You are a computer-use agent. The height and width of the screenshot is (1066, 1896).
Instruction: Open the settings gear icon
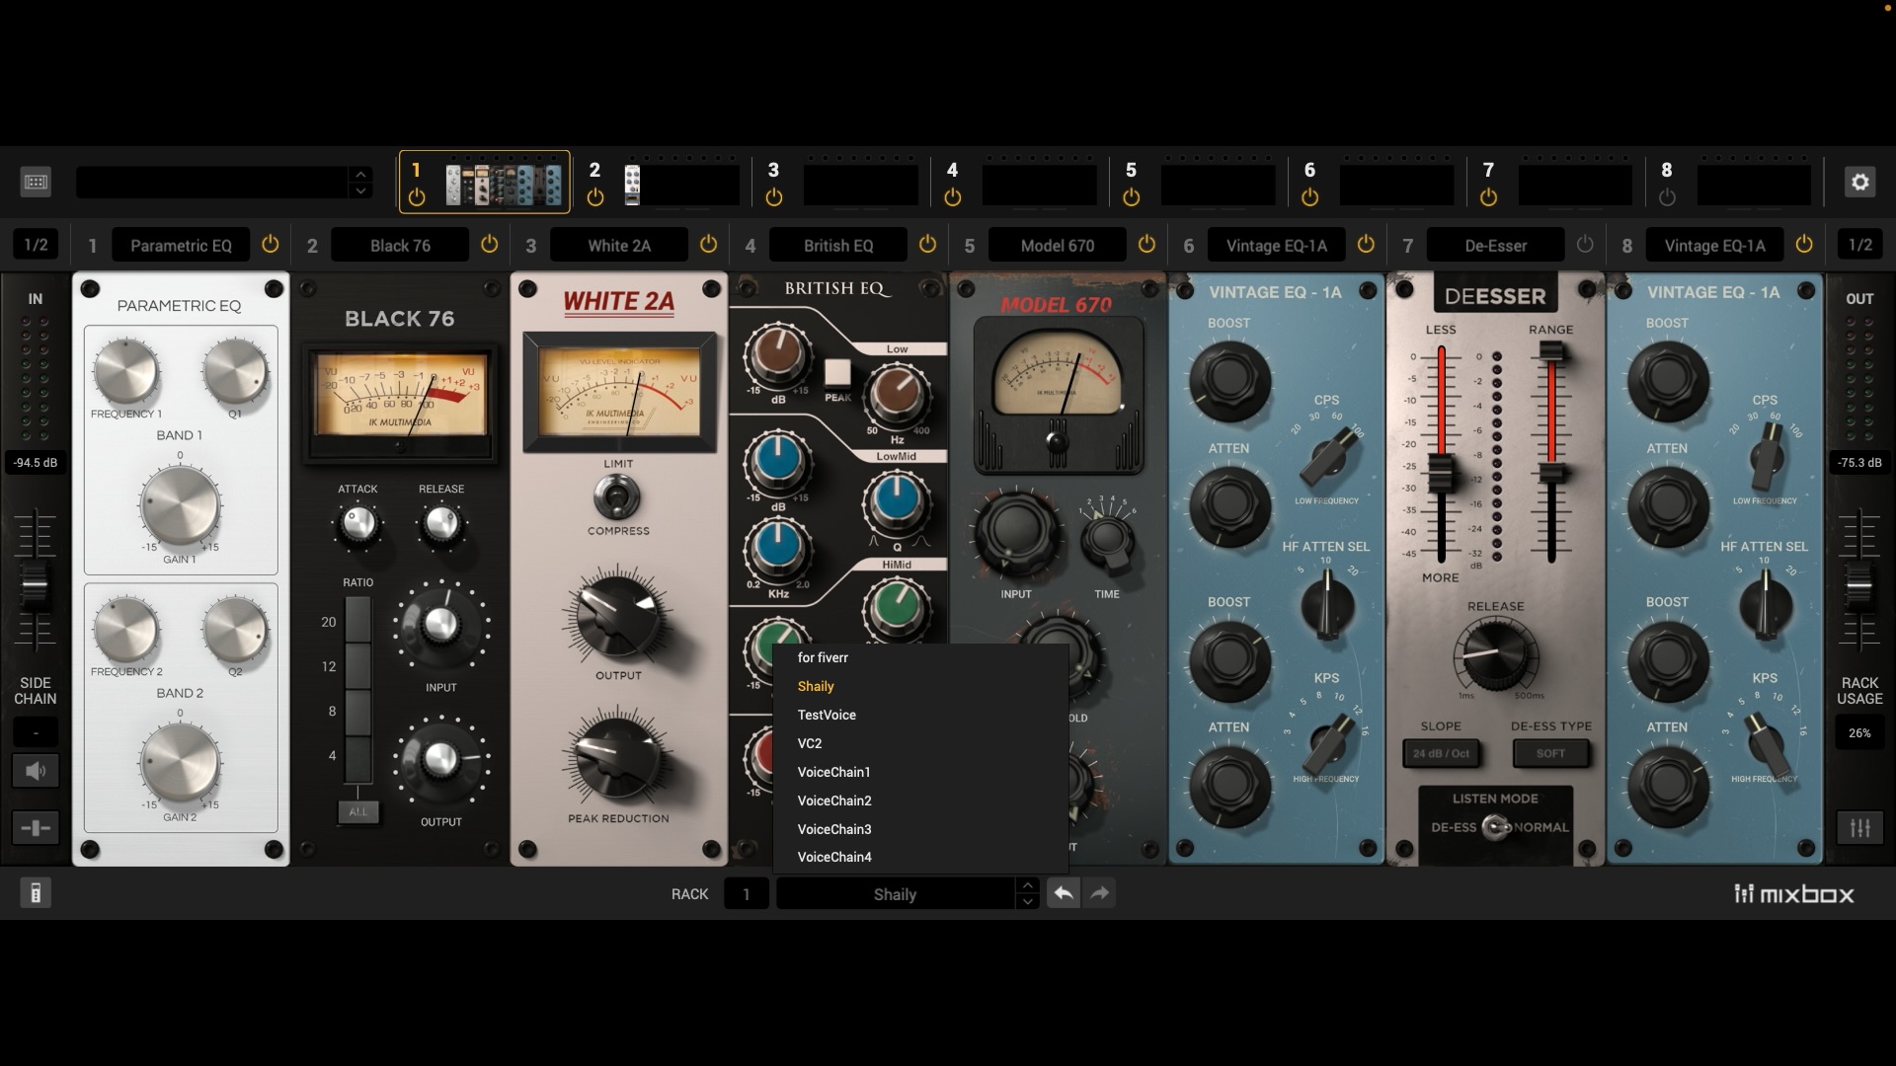[x=1860, y=182]
